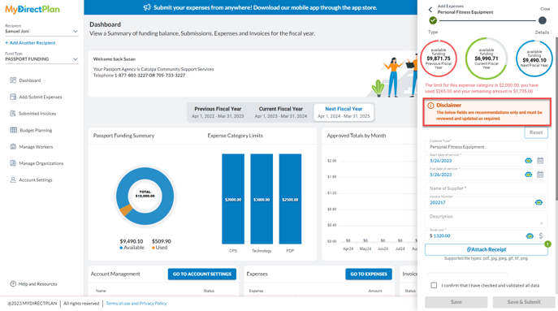Check the confirm validated all data checkbox
The image size is (558, 311).
pyautogui.click(x=434, y=285)
